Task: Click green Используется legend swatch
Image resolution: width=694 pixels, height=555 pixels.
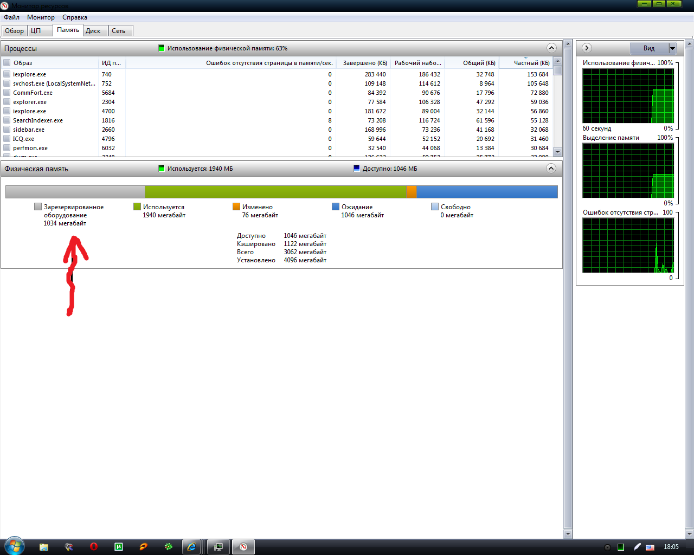Action: pyautogui.click(x=137, y=206)
